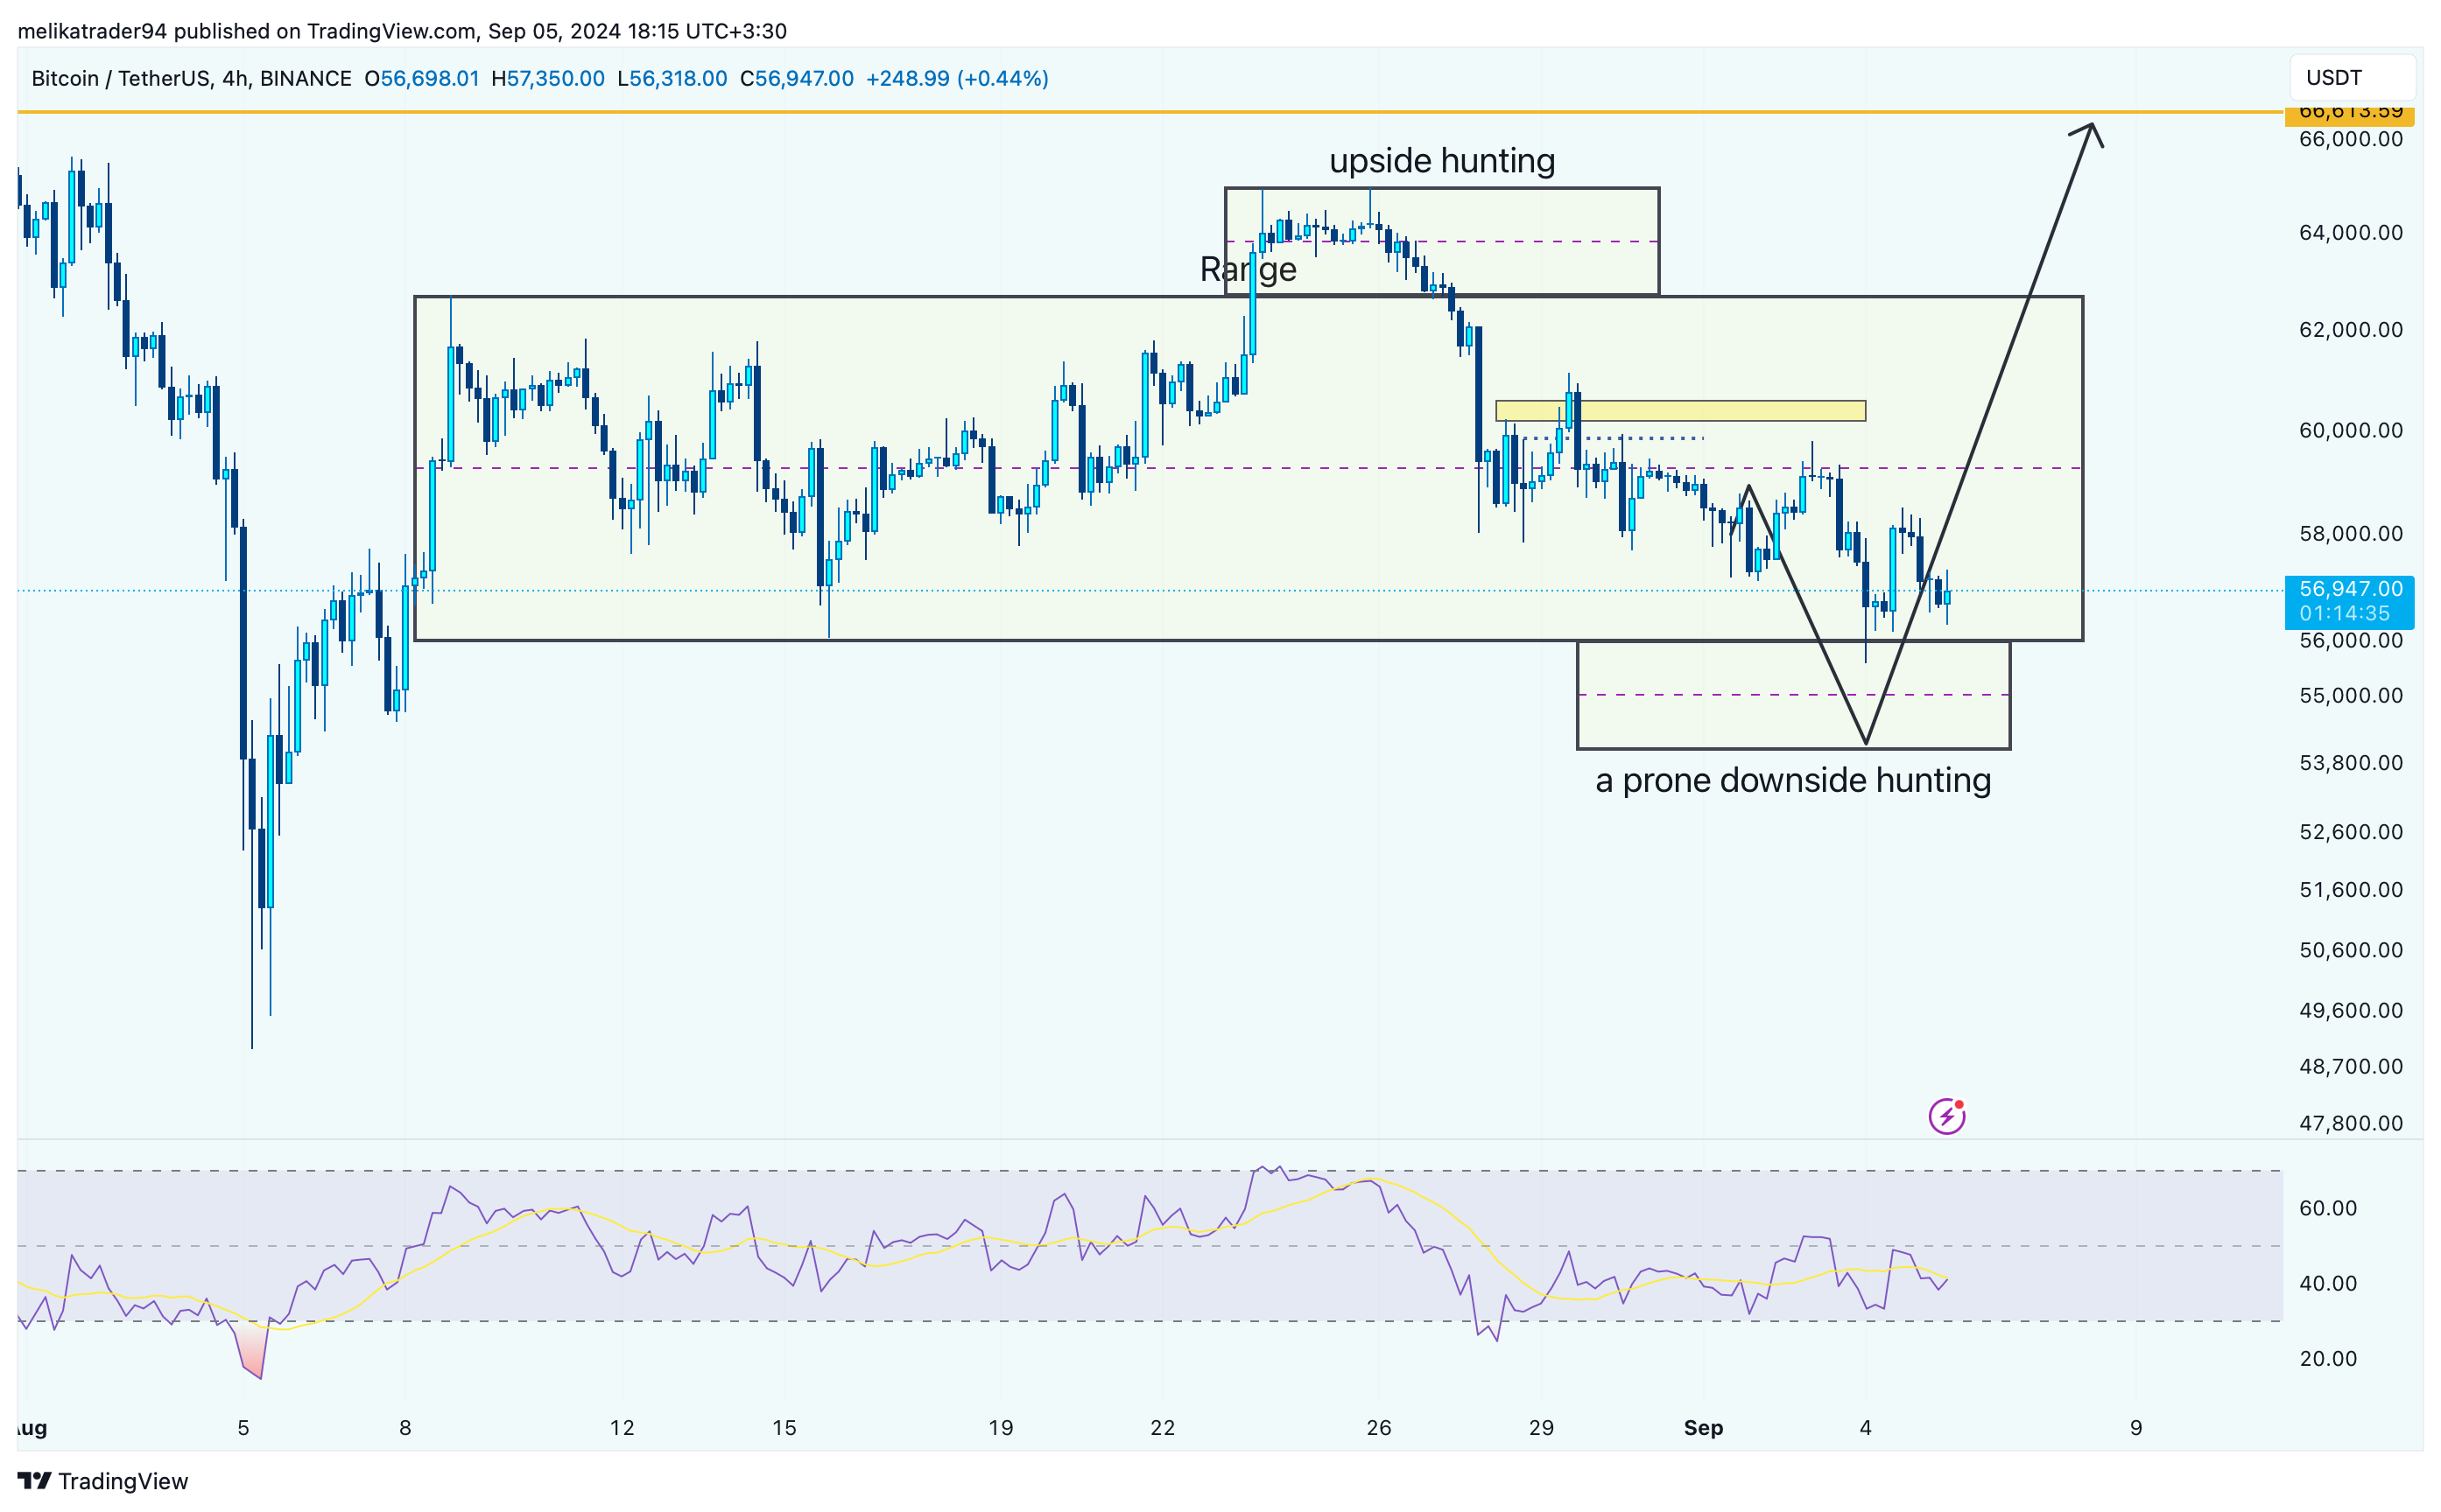This screenshot has height=1512, width=2441.
Task: Click the RSI 40.00 scale label
Action: tap(2328, 1282)
